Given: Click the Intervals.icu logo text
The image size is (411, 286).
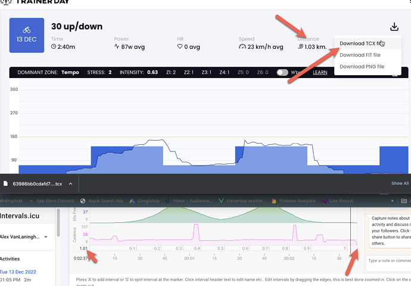Looking at the screenshot, I should click(x=20, y=216).
